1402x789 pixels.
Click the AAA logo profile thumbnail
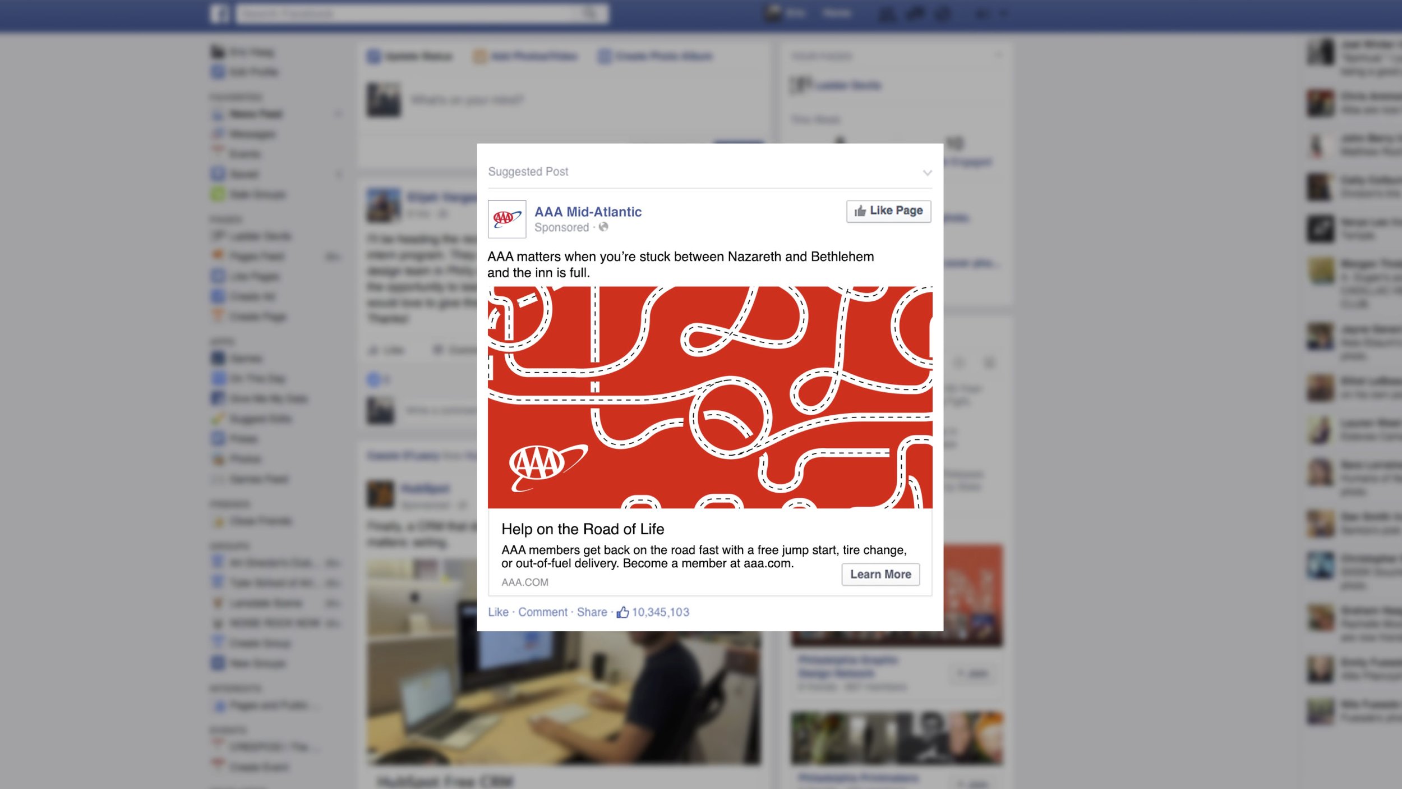(507, 219)
